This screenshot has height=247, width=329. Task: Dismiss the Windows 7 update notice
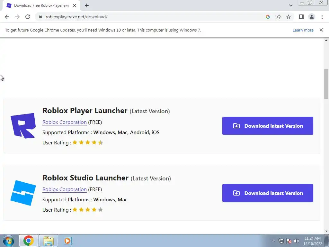point(321,30)
